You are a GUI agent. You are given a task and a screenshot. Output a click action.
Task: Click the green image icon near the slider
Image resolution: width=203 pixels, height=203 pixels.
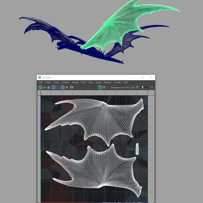pyautogui.click(x=137, y=87)
